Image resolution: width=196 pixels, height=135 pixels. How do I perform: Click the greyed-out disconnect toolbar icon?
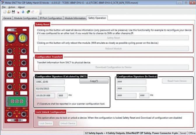(33, 12)
